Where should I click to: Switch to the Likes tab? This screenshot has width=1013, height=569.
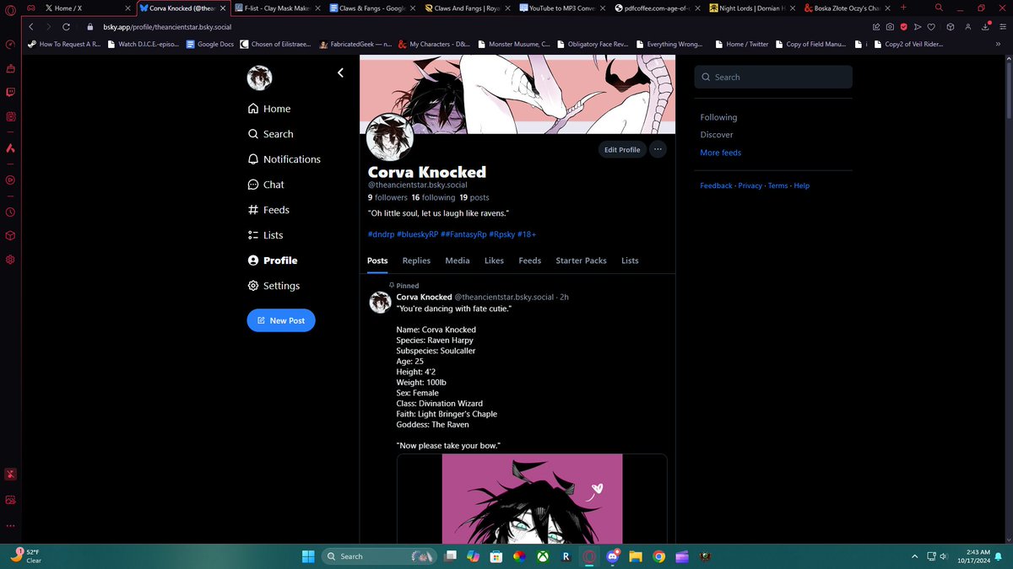pyautogui.click(x=494, y=260)
